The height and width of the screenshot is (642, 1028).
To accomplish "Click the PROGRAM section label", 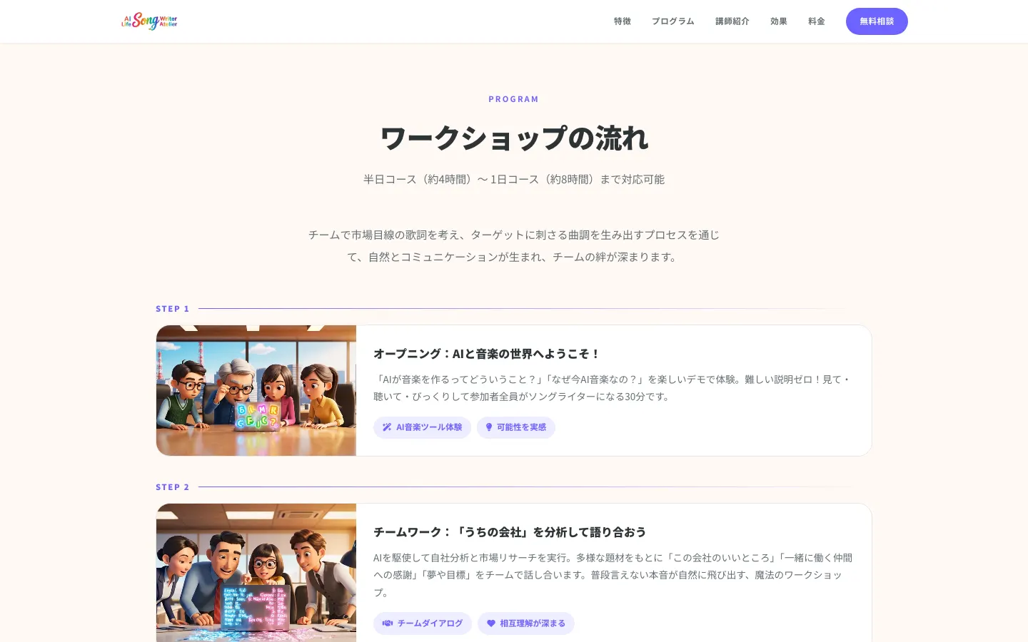I will pos(514,99).
